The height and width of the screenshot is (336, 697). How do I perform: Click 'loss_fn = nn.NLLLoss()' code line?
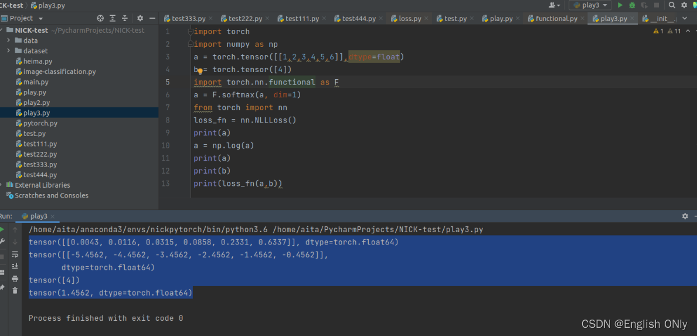click(x=244, y=120)
